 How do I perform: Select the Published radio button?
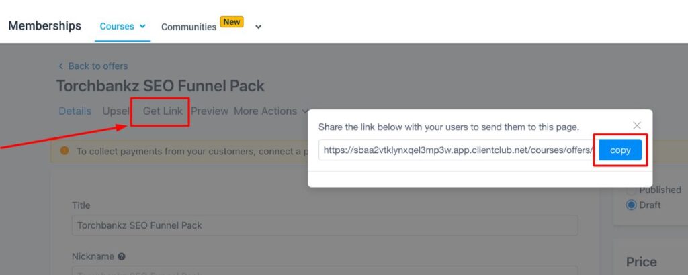[x=631, y=190]
